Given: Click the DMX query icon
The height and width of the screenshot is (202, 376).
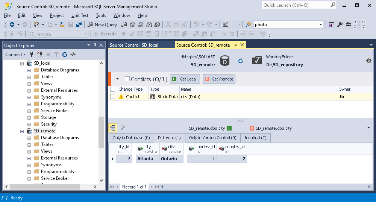Looking at the screenshot, I should tap(141, 24).
